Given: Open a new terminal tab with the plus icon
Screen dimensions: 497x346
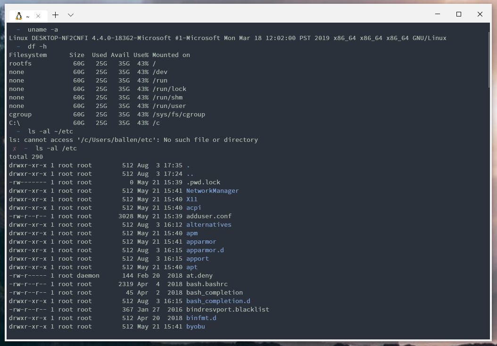Looking at the screenshot, I should [55, 15].
